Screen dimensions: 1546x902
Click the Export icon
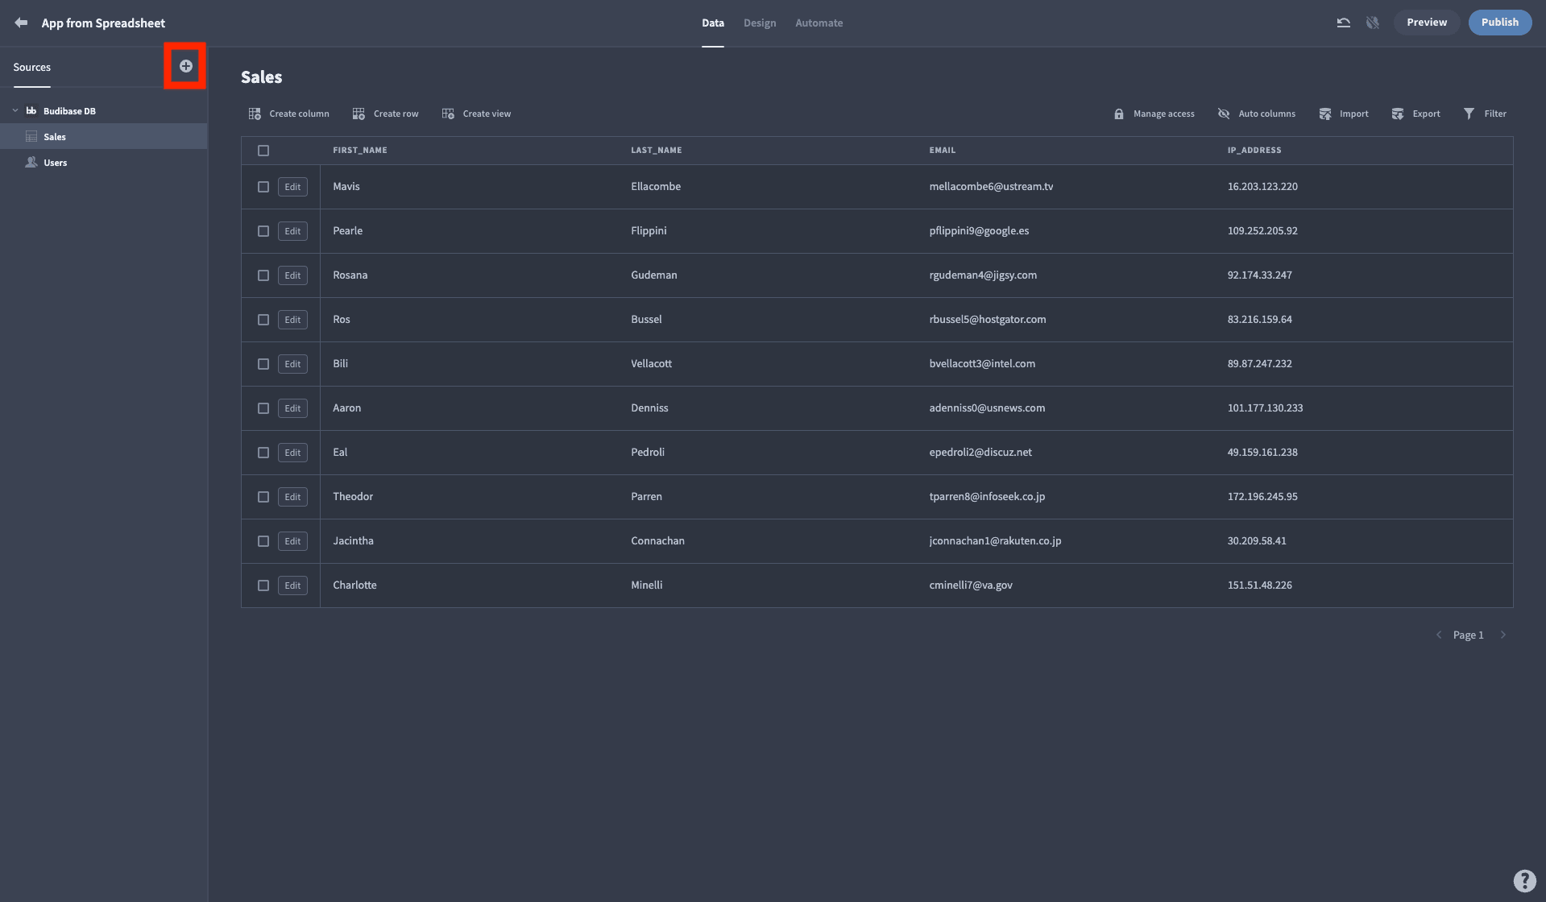[1398, 114]
